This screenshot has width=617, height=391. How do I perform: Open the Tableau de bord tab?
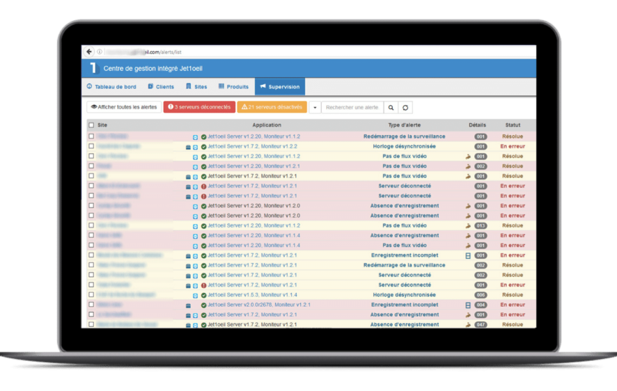tap(113, 86)
